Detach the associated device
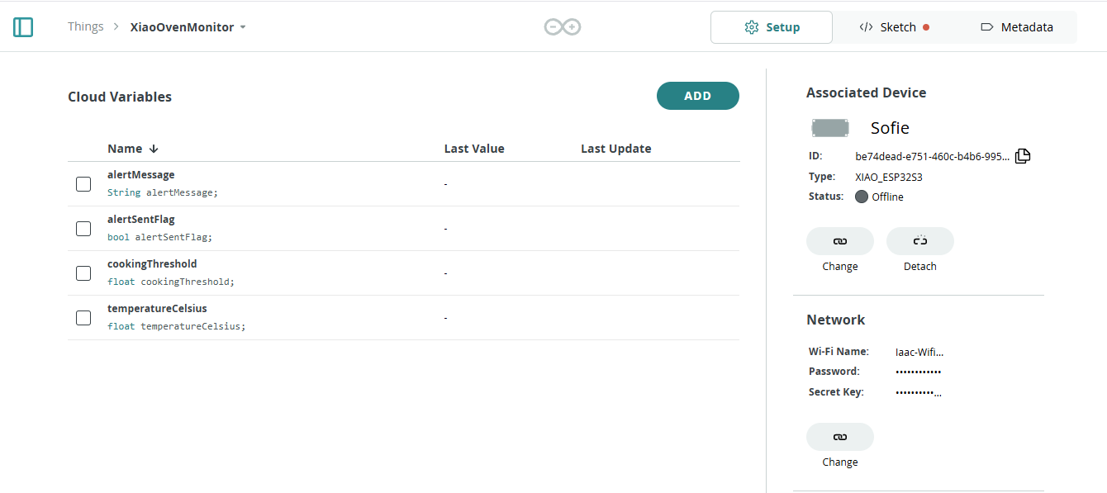The height and width of the screenshot is (493, 1107). pyautogui.click(x=920, y=241)
